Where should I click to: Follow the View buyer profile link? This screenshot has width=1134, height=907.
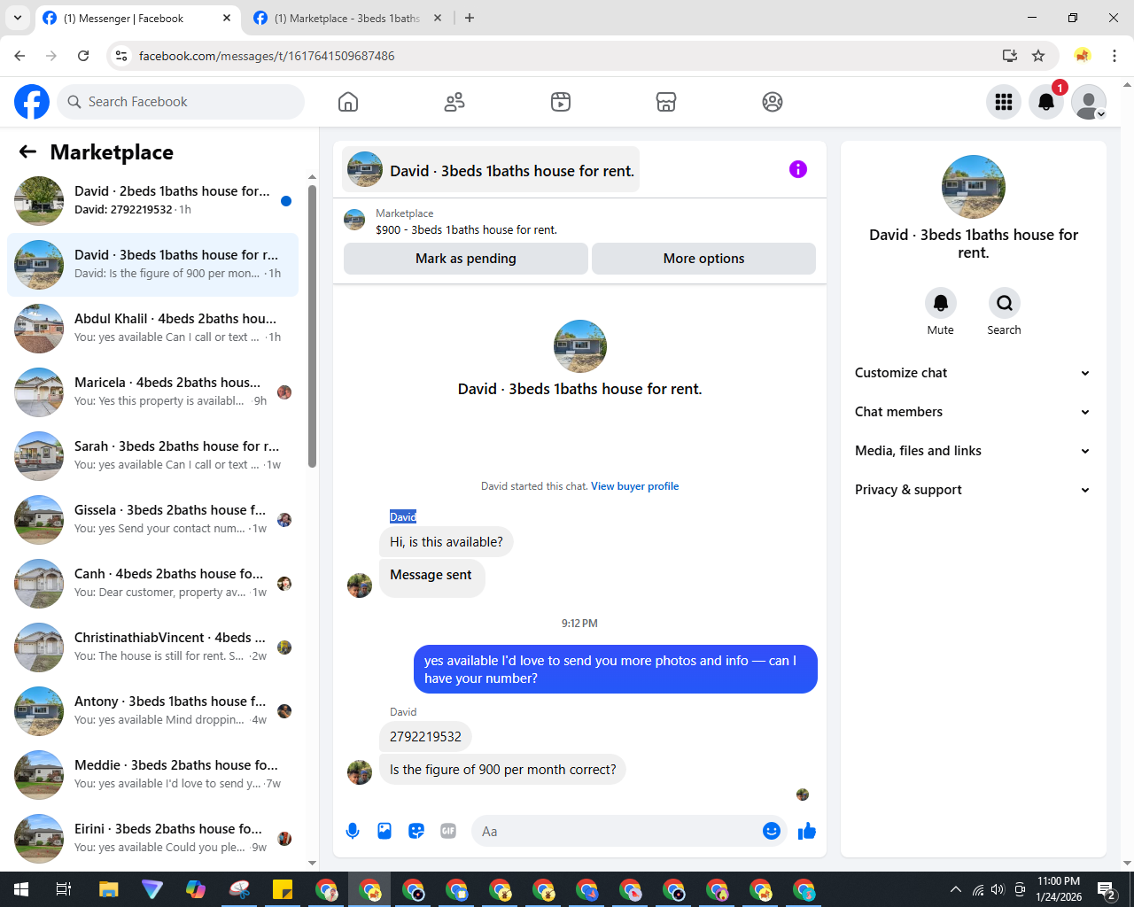(635, 486)
